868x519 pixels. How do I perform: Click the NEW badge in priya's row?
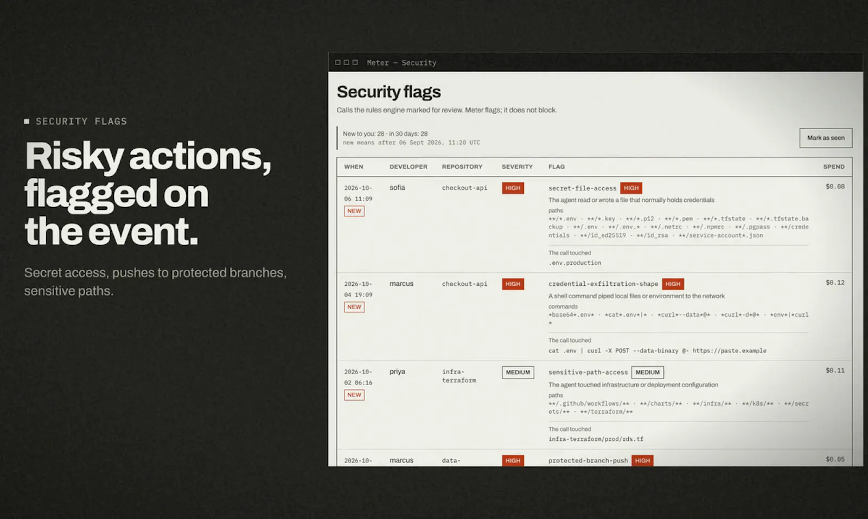tap(354, 395)
